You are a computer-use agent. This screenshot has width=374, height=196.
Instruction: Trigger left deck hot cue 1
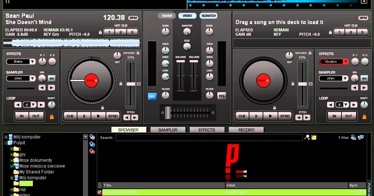tap(109, 32)
